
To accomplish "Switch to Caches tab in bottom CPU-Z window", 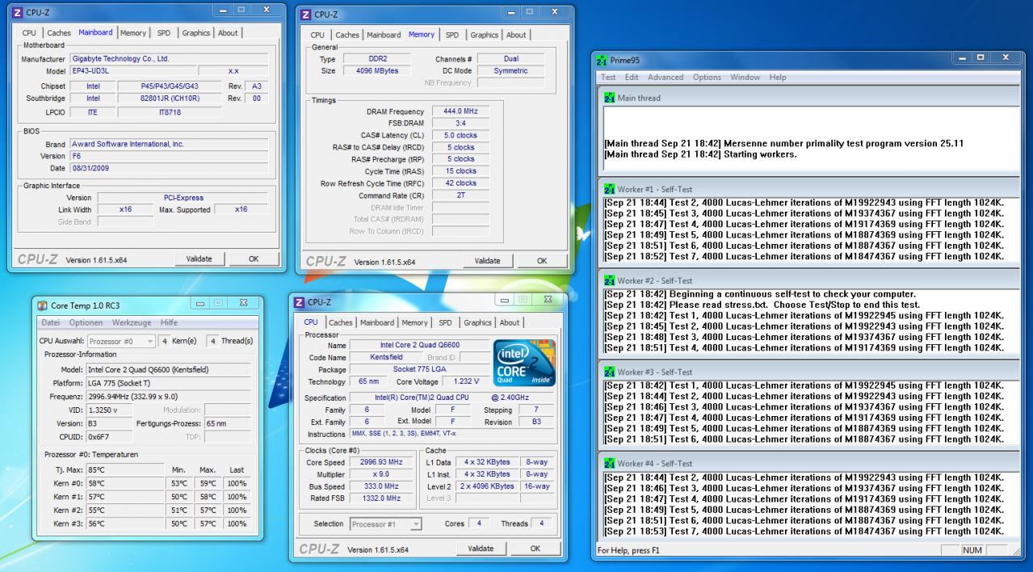I will [341, 322].
